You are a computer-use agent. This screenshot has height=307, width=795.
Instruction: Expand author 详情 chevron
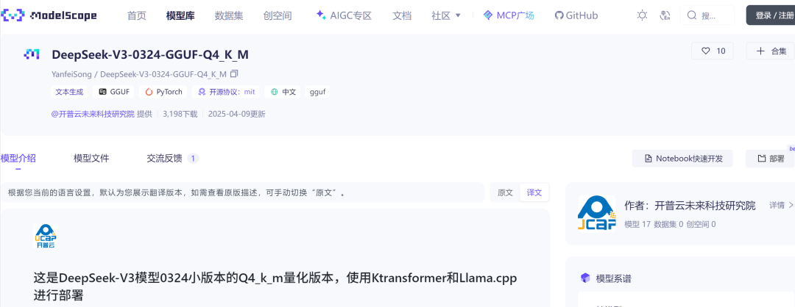[782, 206]
